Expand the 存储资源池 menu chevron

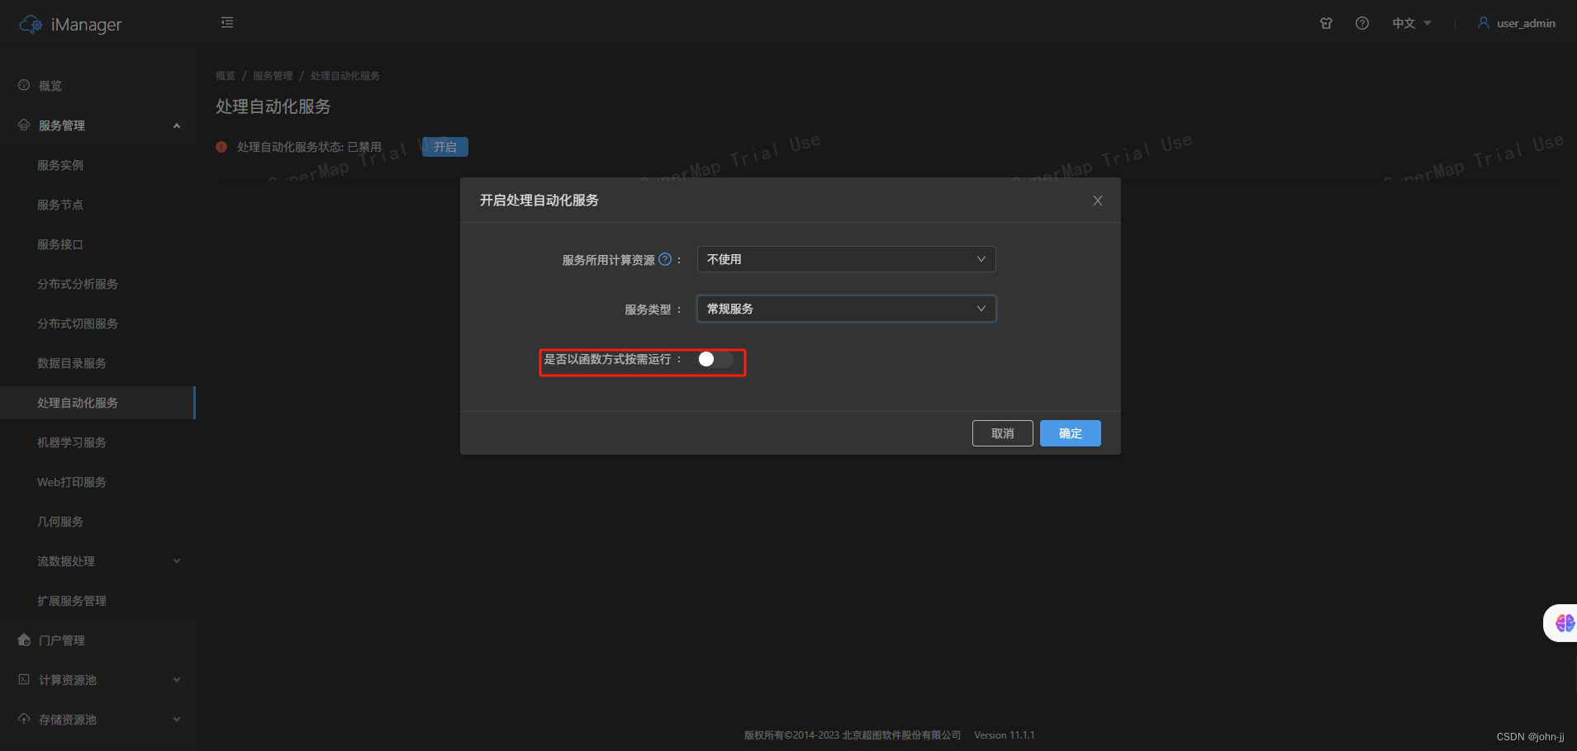(x=177, y=720)
